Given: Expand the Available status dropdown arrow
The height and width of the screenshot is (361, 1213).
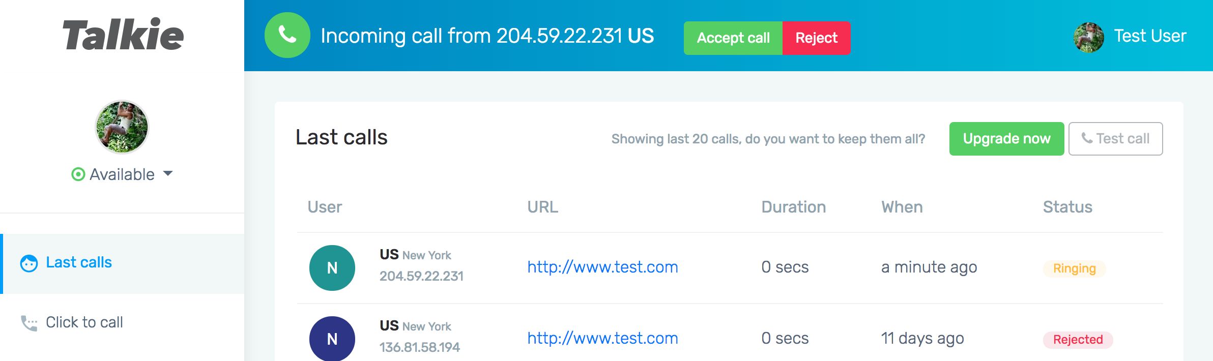Looking at the screenshot, I should click(168, 174).
